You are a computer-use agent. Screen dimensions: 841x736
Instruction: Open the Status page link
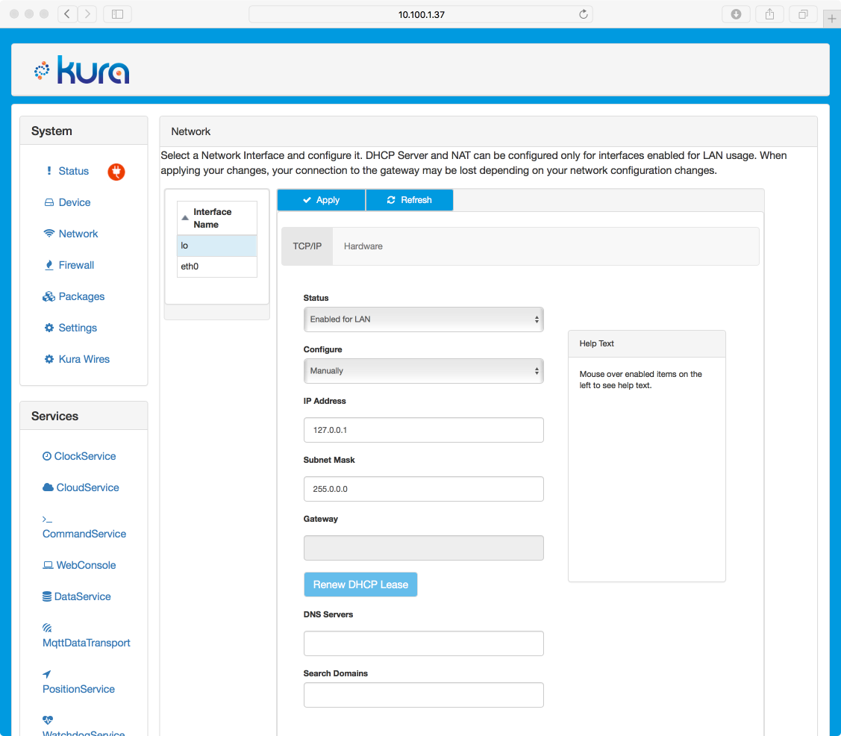73,171
